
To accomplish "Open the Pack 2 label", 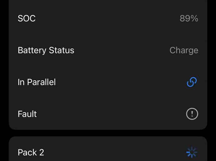I will (31, 153).
